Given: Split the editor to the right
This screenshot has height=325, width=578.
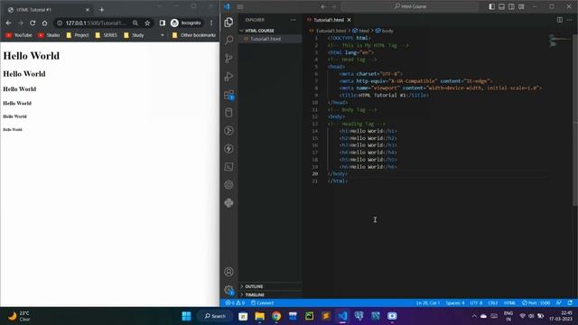Looking at the screenshot, I should [560, 20].
